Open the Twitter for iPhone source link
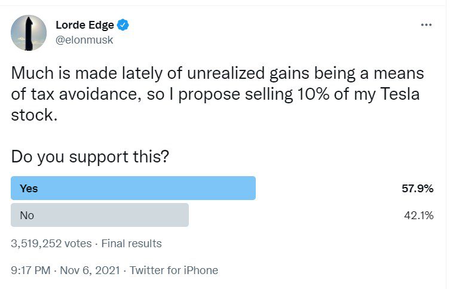The height and width of the screenshot is (289, 450). pyautogui.click(x=174, y=270)
